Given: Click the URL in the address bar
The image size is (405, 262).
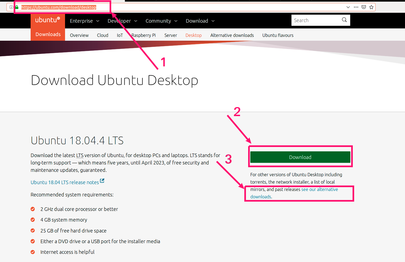Looking at the screenshot, I should 59,7.
